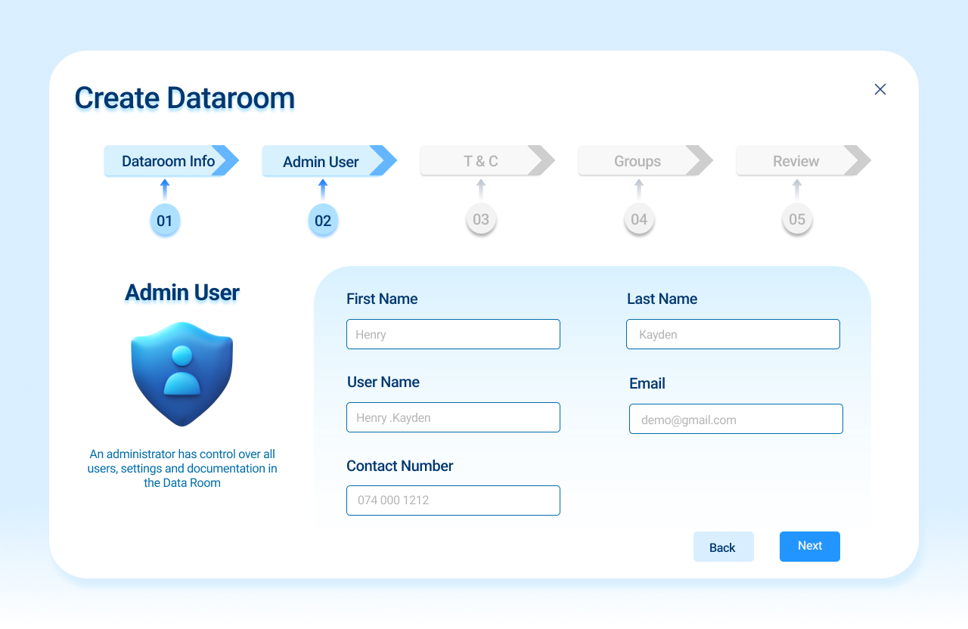Image resolution: width=968 pixels, height=629 pixels.
Task: Close the Create Dataroom dialog
Action: tap(880, 89)
